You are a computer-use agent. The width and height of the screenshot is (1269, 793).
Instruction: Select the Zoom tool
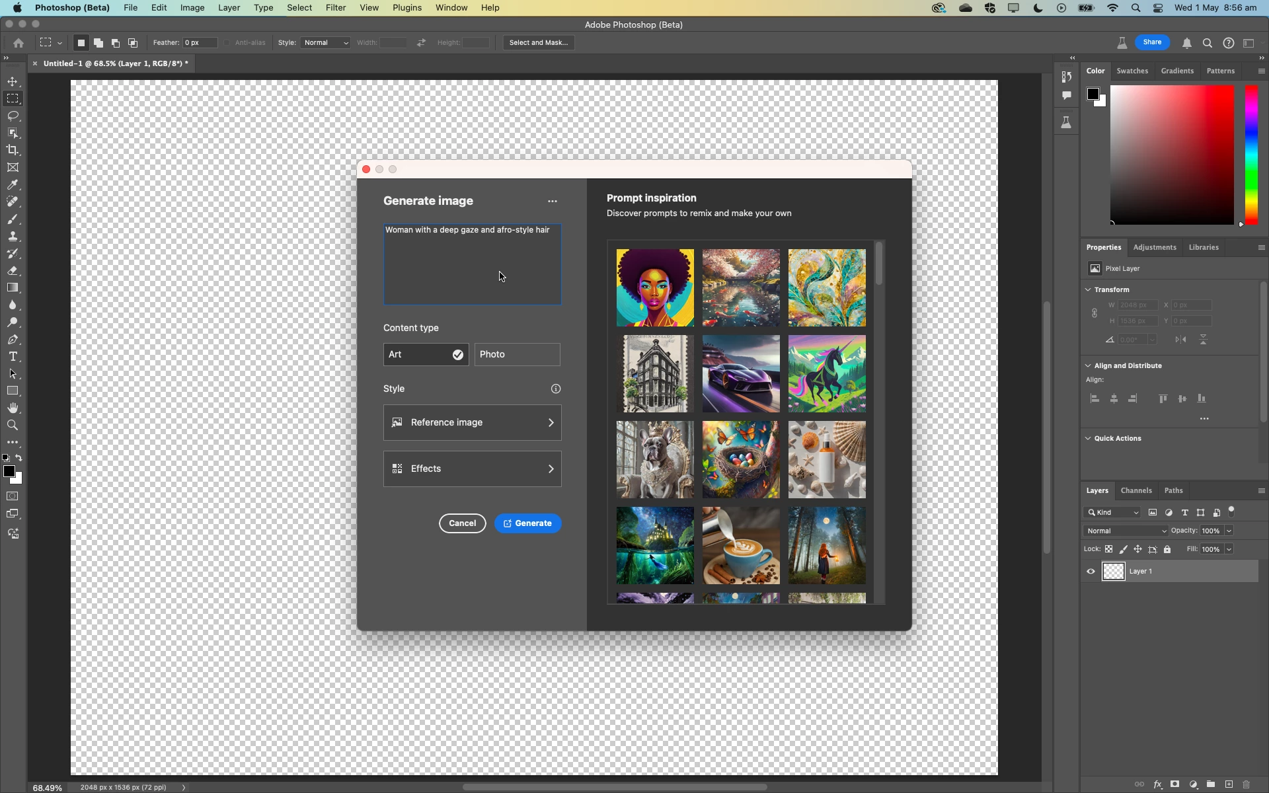point(13,425)
